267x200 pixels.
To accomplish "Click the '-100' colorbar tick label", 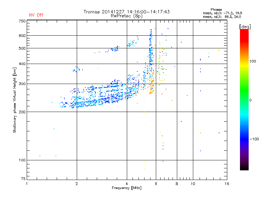I will pos(254,139).
